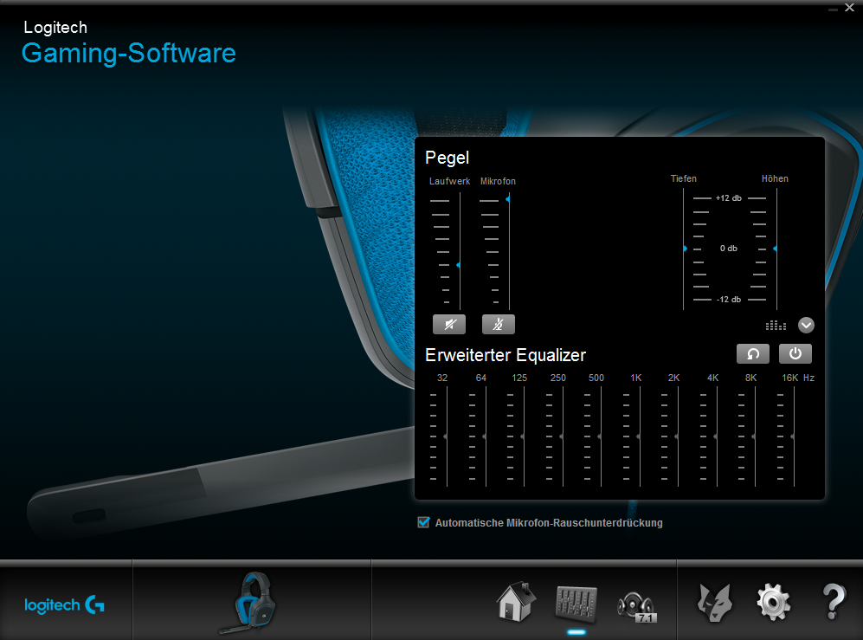The height and width of the screenshot is (640, 863).
Task: Click the Gaming-Software title text
Action: [x=129, y=54]
